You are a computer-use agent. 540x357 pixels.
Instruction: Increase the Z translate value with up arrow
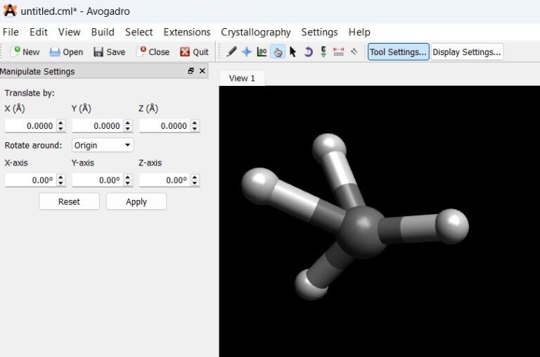195,123
